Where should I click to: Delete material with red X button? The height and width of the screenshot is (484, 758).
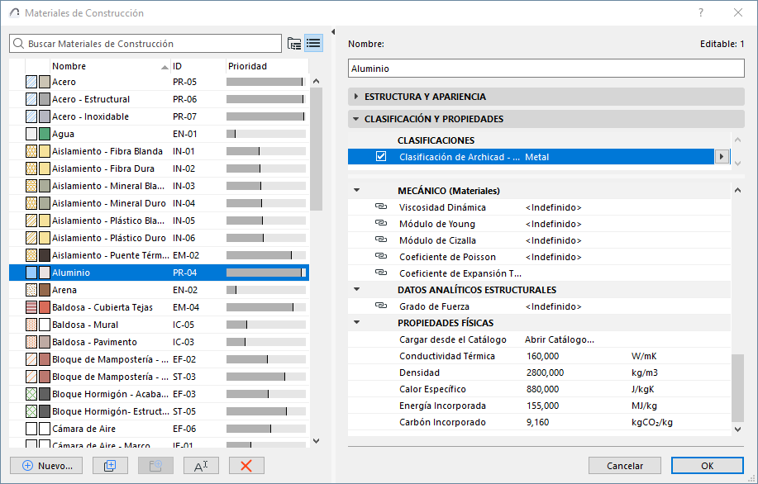[246, 465]
